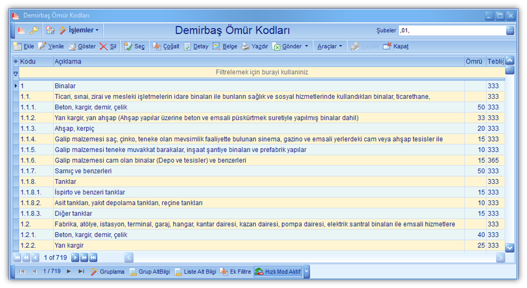Jump to first record in bottom status bar

pos(22,272)
